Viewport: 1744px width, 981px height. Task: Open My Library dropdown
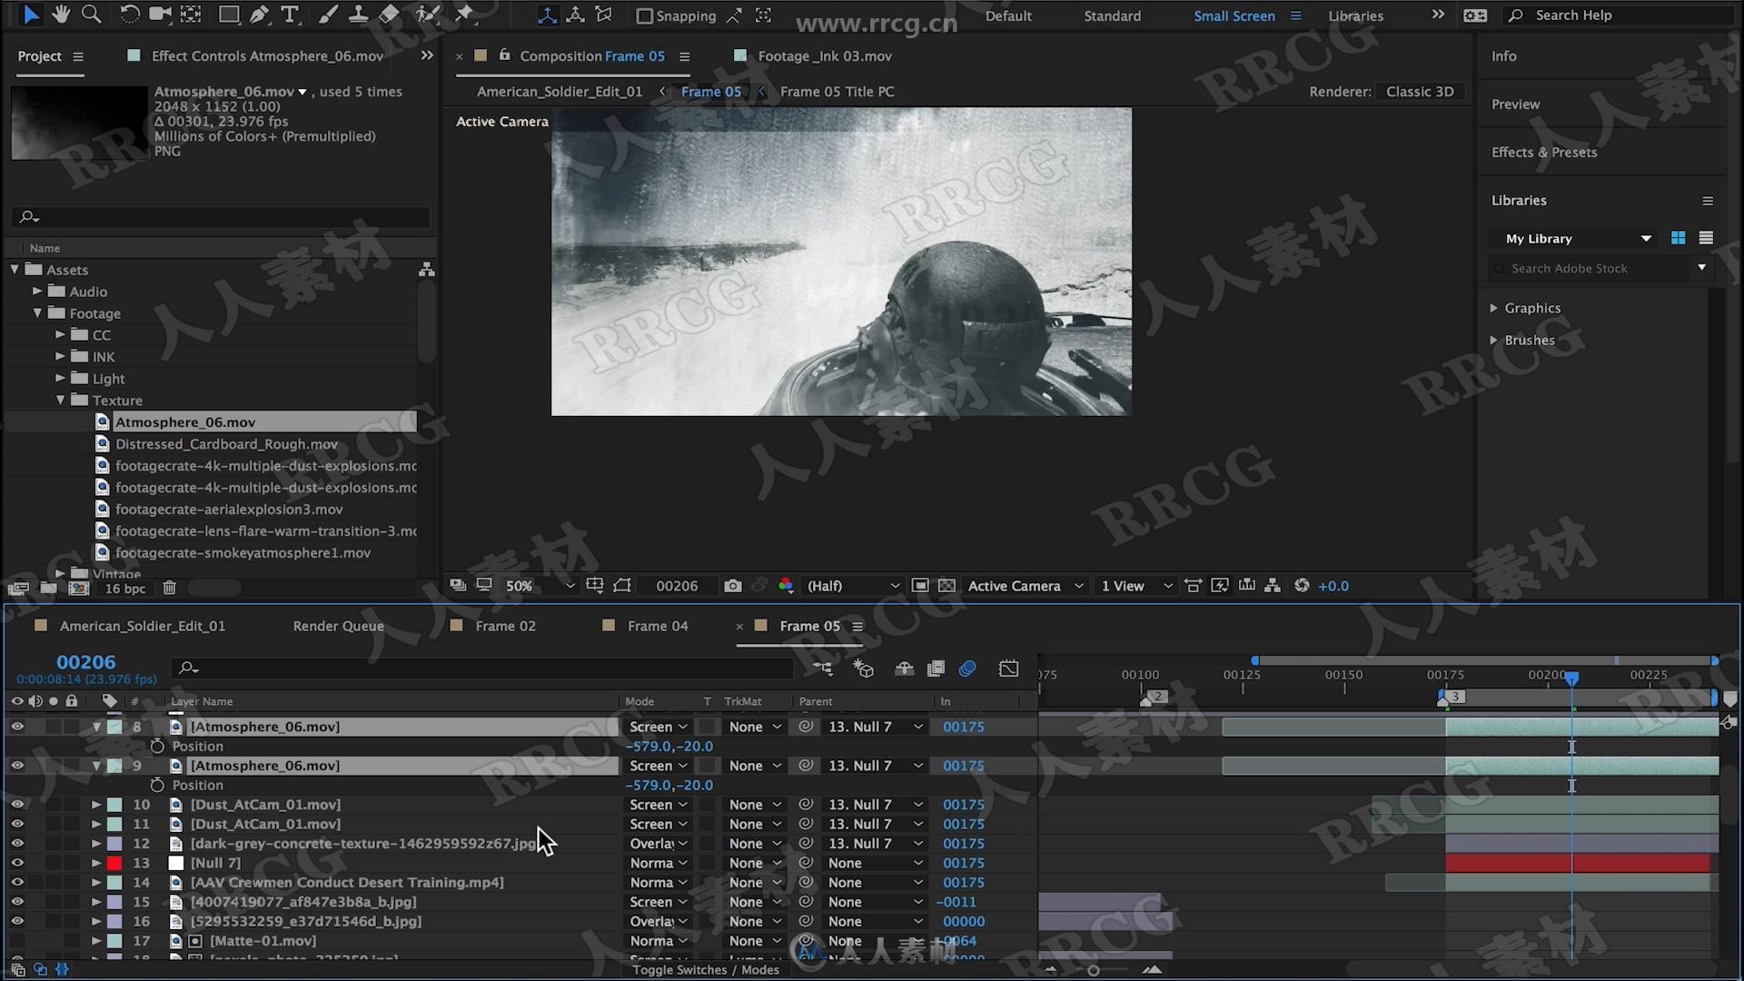pyautogui.click(x=1577, y=238)
